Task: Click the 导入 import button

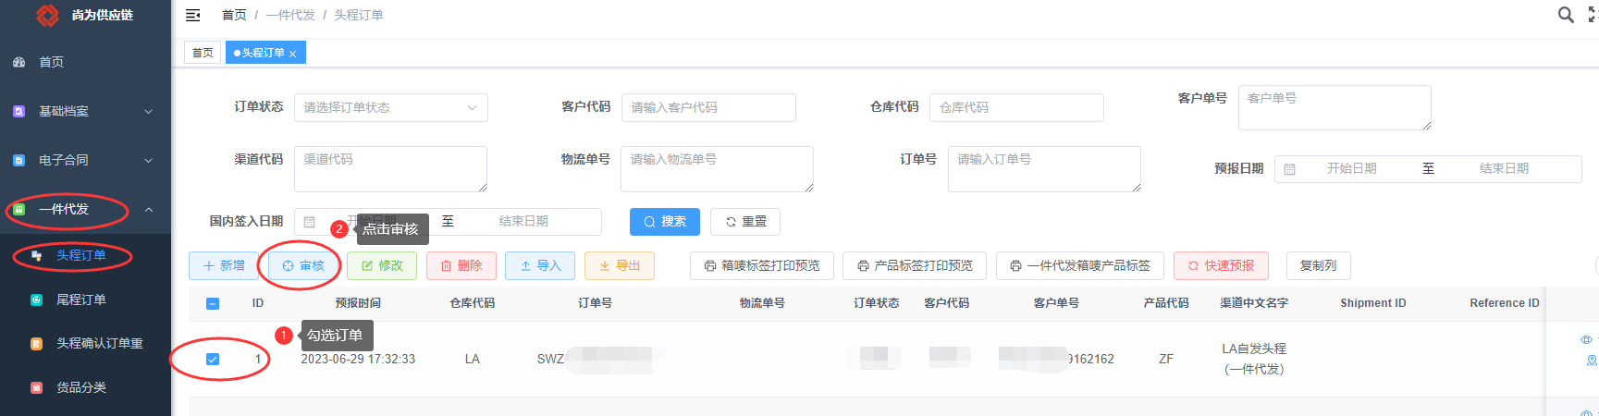Action: point(540,265)
